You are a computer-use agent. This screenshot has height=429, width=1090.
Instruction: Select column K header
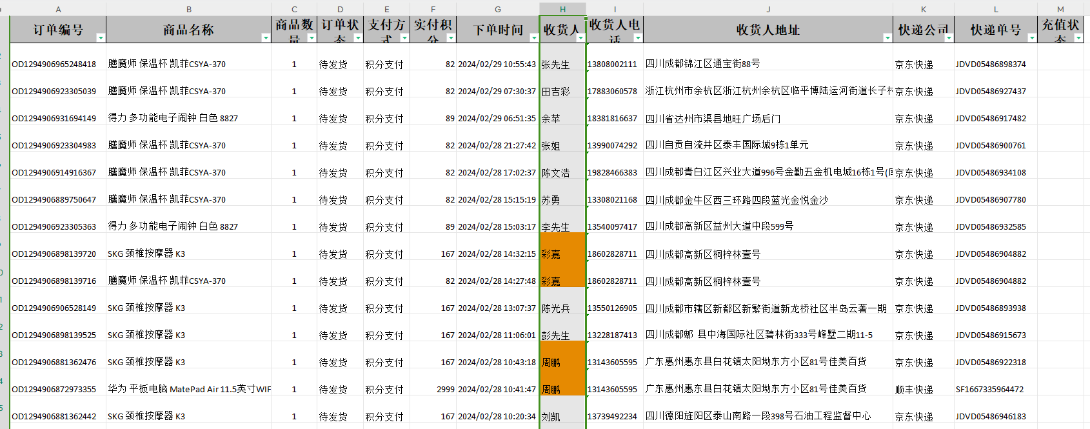coord(924,9)
